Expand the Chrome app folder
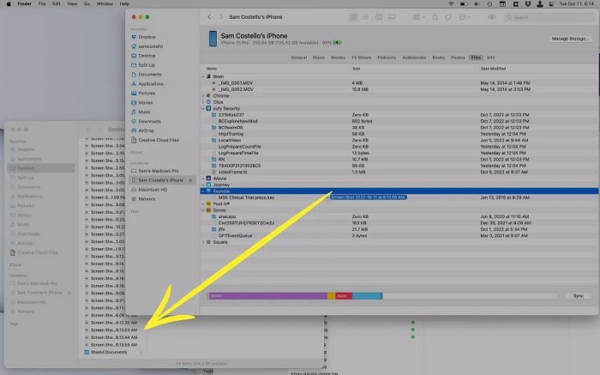This screenshot has height=375, width=600. click(204, 96)
